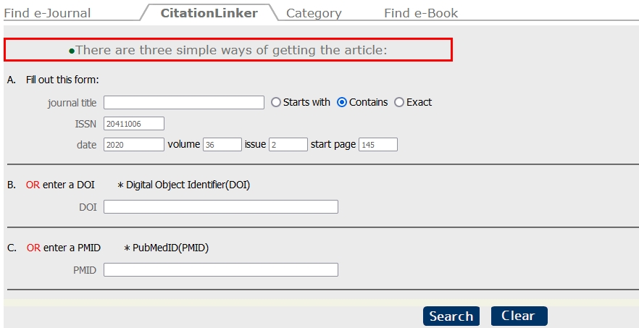
Task: Select the CitationLinker tab
Action: (209, 13)
